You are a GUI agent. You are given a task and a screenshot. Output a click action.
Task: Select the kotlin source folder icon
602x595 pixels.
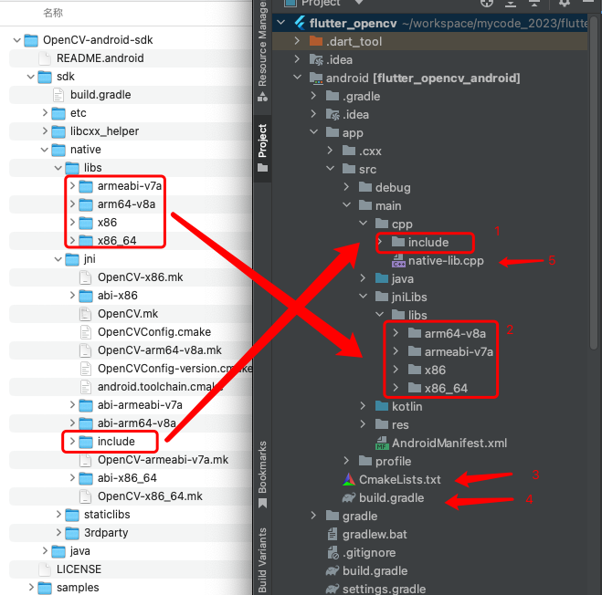[x=382, y=406]
